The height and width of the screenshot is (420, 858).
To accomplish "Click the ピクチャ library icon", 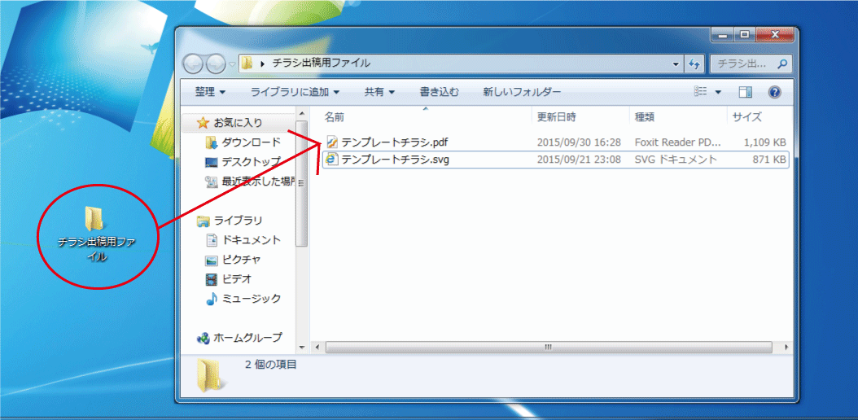I will [x=211, y=260].
